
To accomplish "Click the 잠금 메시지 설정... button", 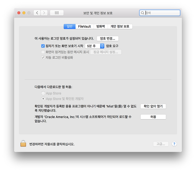I will (x=106, y=52).
